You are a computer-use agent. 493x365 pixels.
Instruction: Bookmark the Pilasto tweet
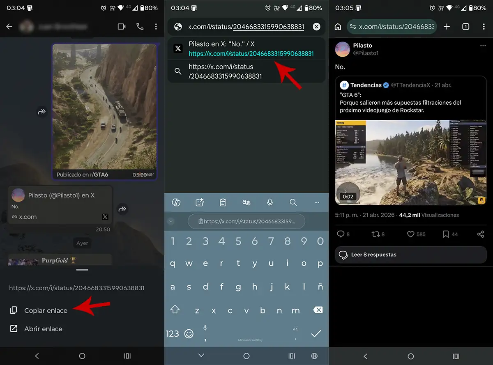pos(445,234)
